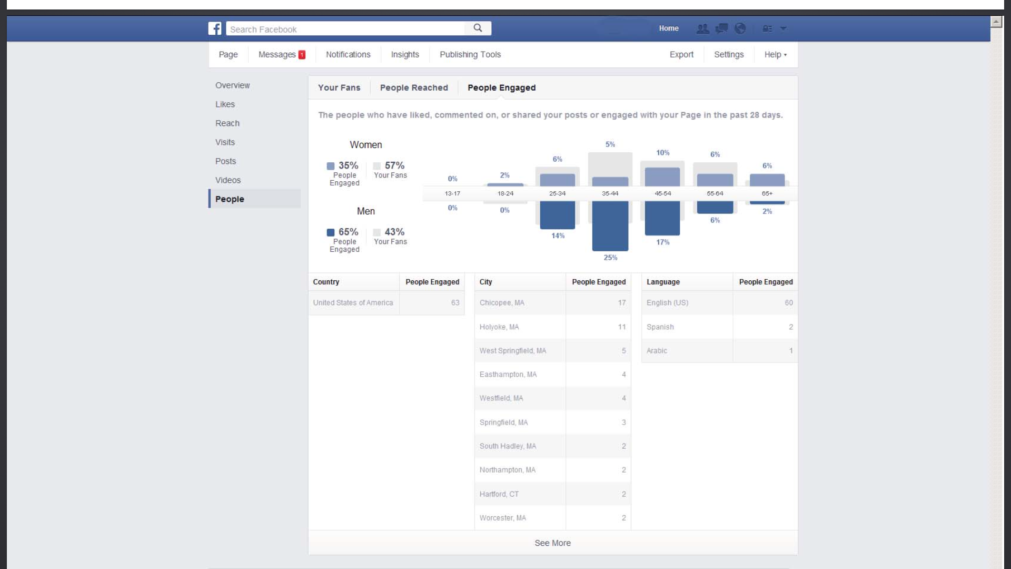Open the messages chat bubbles icon

click(x=721, y=28)
